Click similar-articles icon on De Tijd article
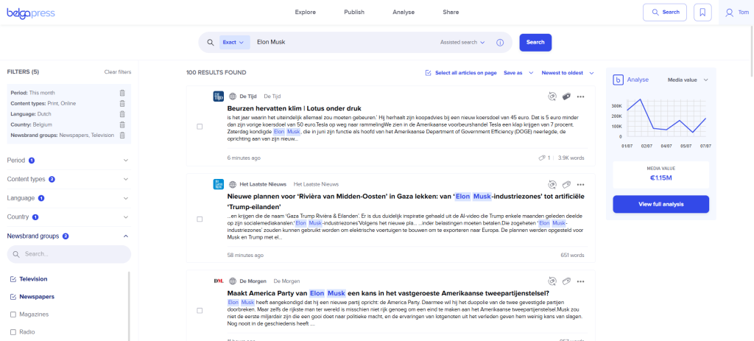This screenshot has width=754, height=341. [x=552, y=96]
